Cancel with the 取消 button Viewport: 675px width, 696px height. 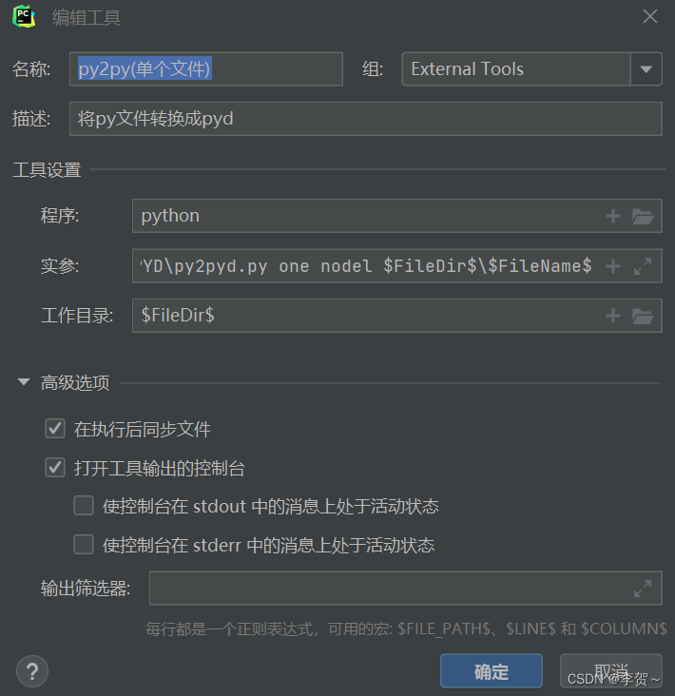click(x=611, y=671)
